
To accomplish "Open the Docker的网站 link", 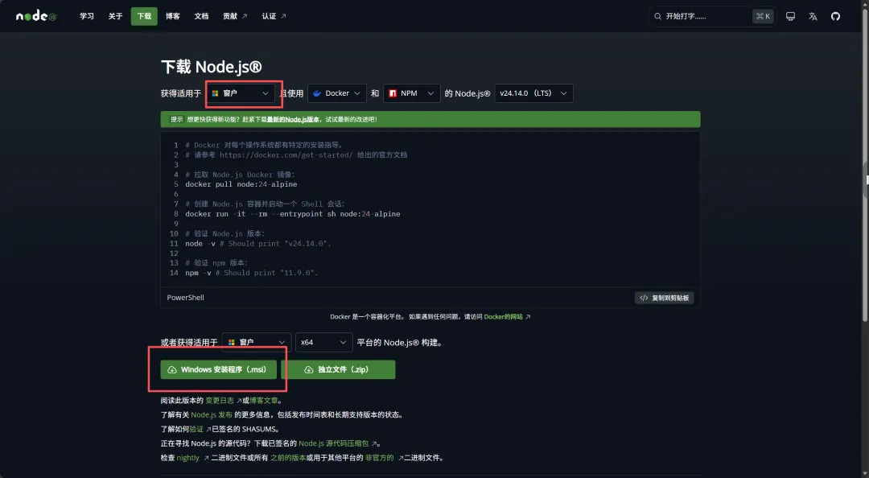I will tap(503, 316).
